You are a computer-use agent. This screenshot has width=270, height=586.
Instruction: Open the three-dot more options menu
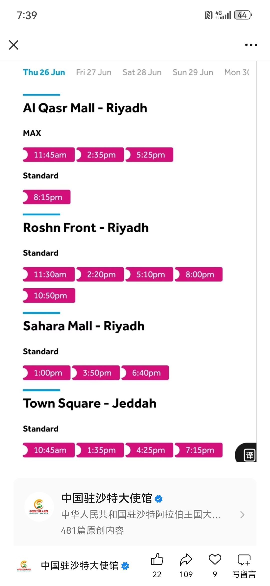coord(251,45)
